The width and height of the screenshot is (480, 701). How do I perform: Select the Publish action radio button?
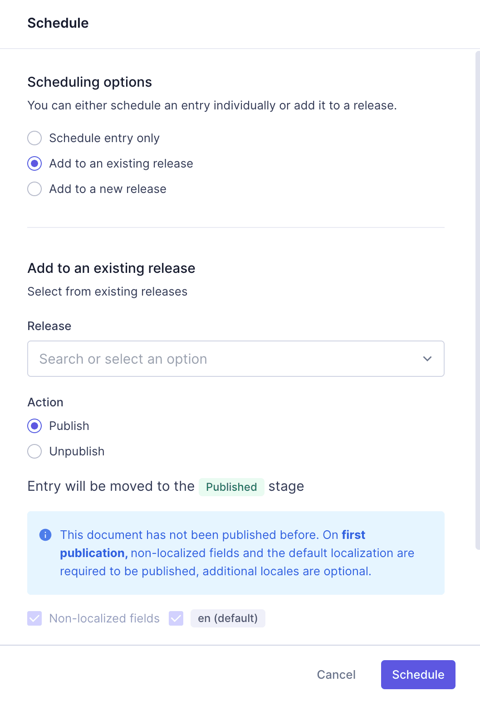pos(34,426)
